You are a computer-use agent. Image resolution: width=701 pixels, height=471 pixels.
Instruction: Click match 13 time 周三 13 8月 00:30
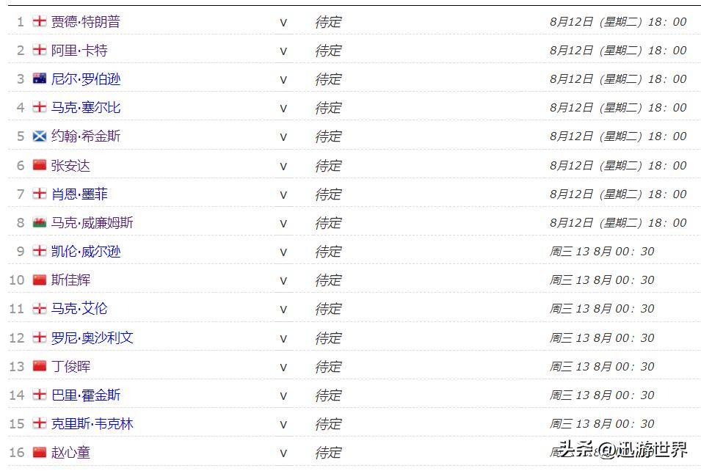[602, 366]
